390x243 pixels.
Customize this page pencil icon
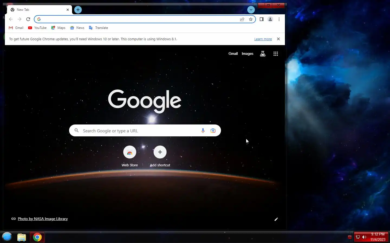[276, 219]
